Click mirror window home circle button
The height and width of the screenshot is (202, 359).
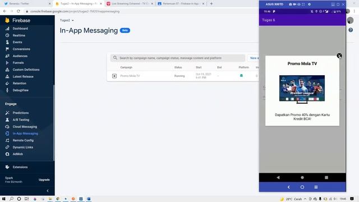pos(302,187)
